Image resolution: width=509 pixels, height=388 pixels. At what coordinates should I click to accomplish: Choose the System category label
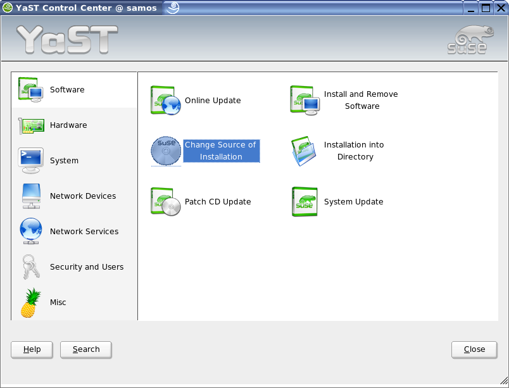click(65, 161)
